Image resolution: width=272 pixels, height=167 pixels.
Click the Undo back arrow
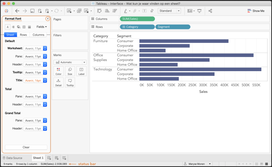(x=17, y=11)
